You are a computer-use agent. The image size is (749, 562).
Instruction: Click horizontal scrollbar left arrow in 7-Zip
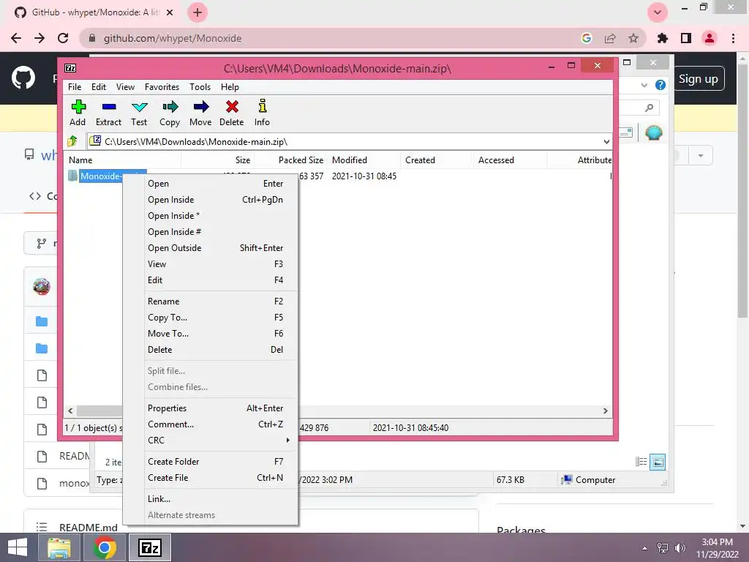pyautogui.click(x=71, y=411)
